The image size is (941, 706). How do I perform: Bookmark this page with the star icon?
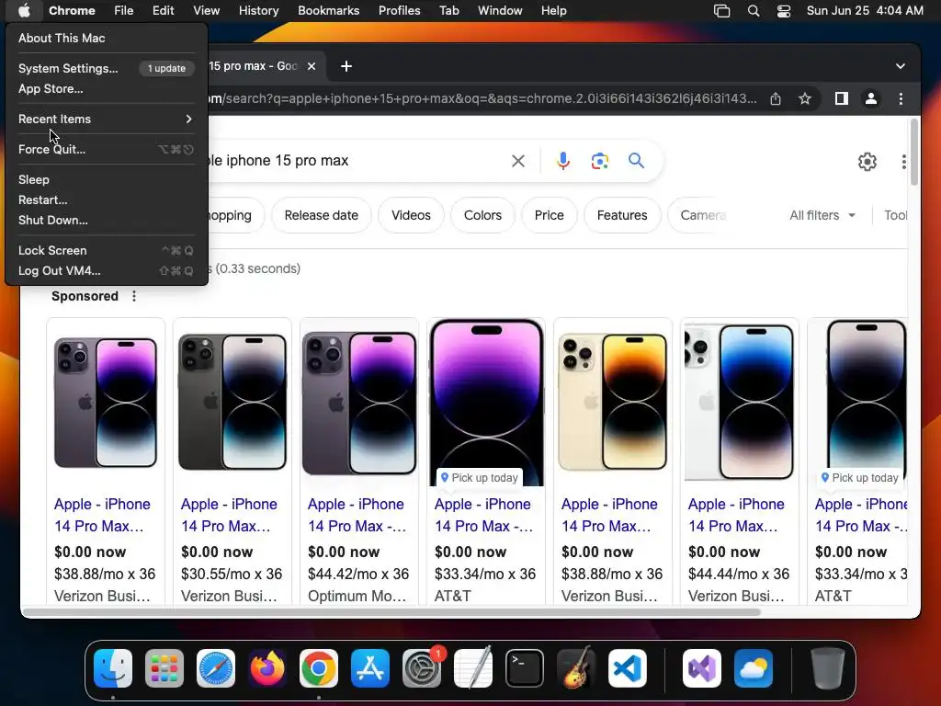point(805,98)
